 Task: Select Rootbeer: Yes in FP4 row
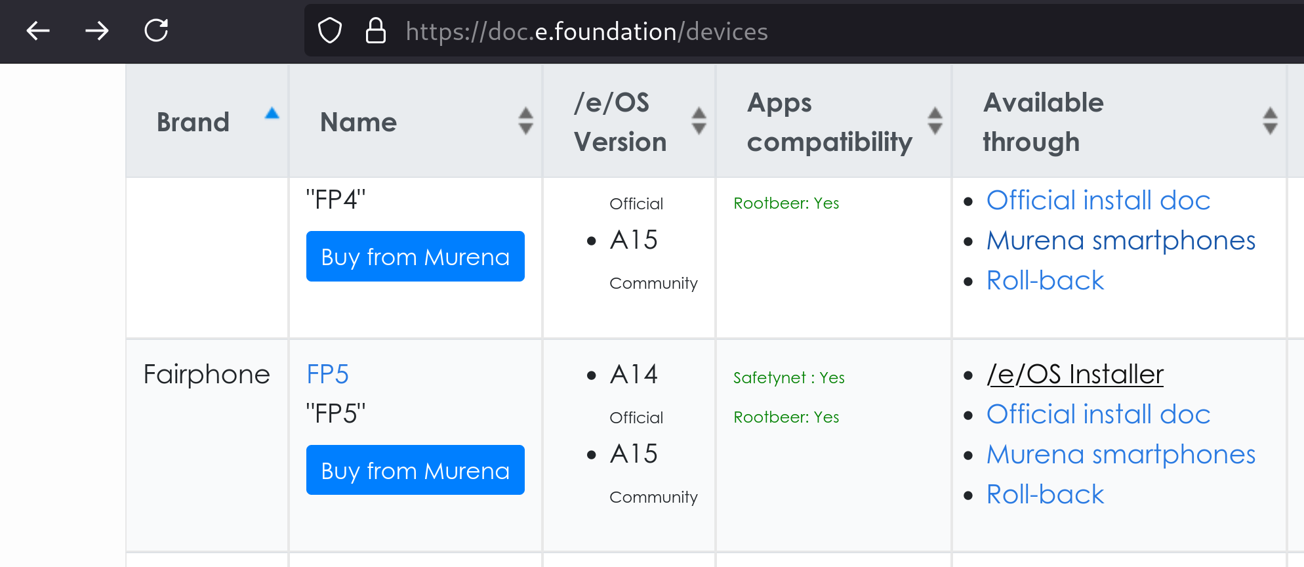786,203
